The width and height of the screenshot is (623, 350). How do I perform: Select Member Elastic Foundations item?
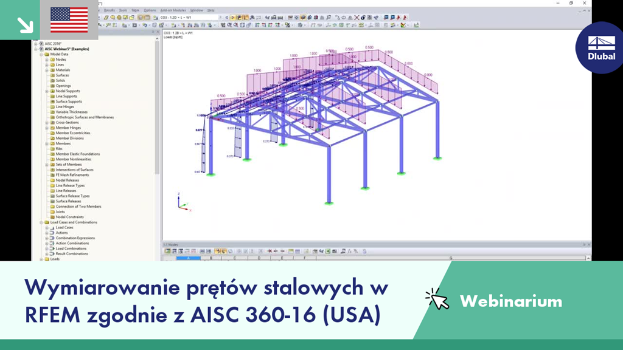pyautogui.click(x=78, y=154)
